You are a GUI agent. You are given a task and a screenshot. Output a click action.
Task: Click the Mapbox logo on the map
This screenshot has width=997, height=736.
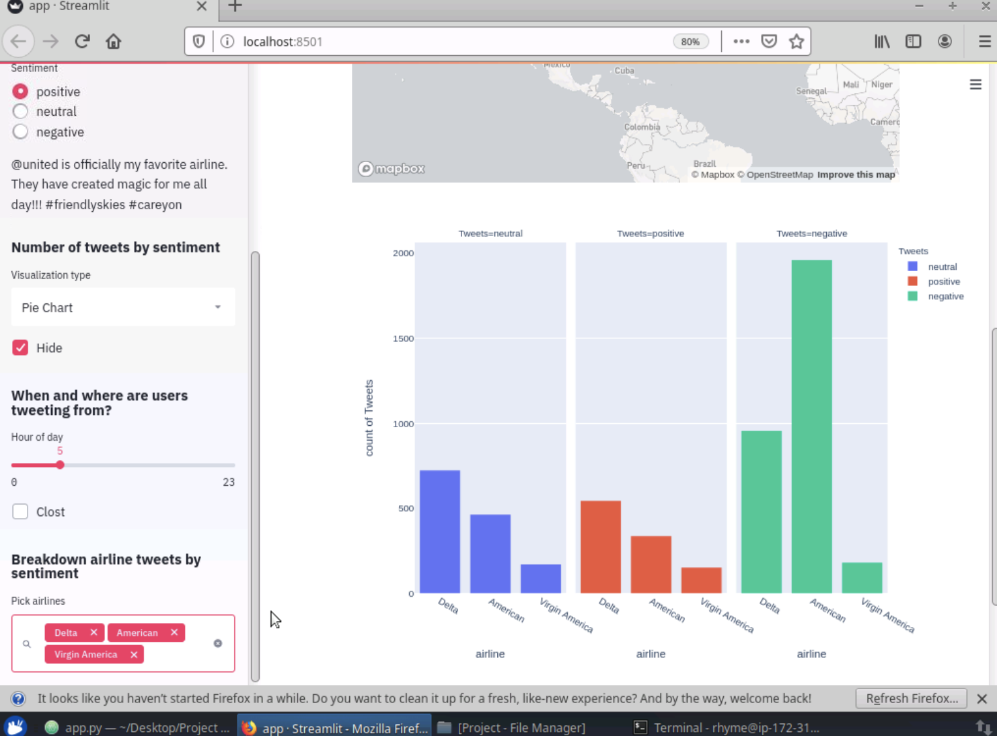[391, 169]
